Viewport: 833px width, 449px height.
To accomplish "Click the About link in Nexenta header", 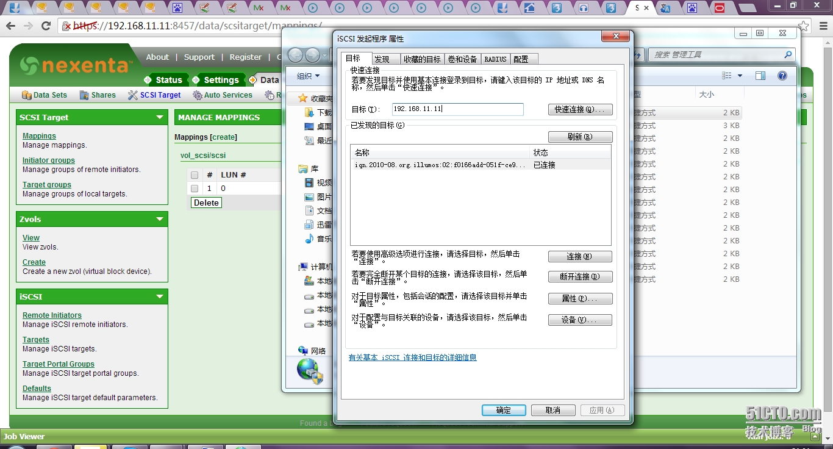I will pyautogui.click(x=157, y=57).
